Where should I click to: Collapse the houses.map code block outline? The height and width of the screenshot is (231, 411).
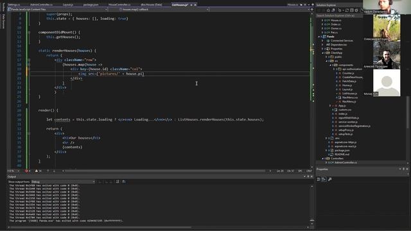29,64
